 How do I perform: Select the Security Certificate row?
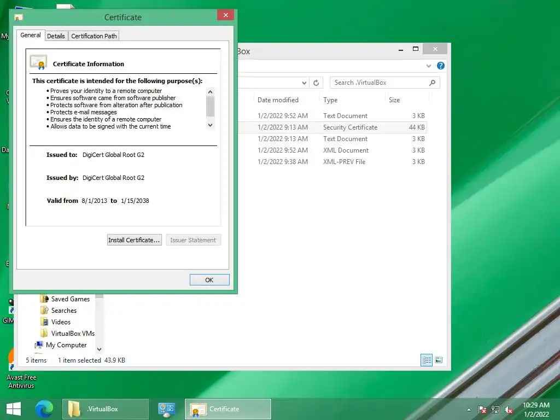coord(332,127)
